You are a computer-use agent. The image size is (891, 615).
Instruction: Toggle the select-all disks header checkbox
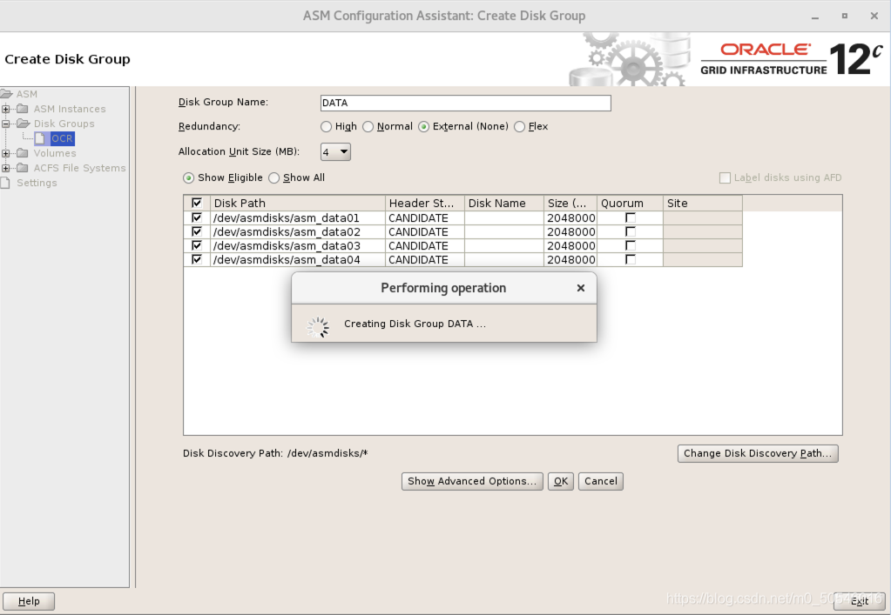point(197,203)
